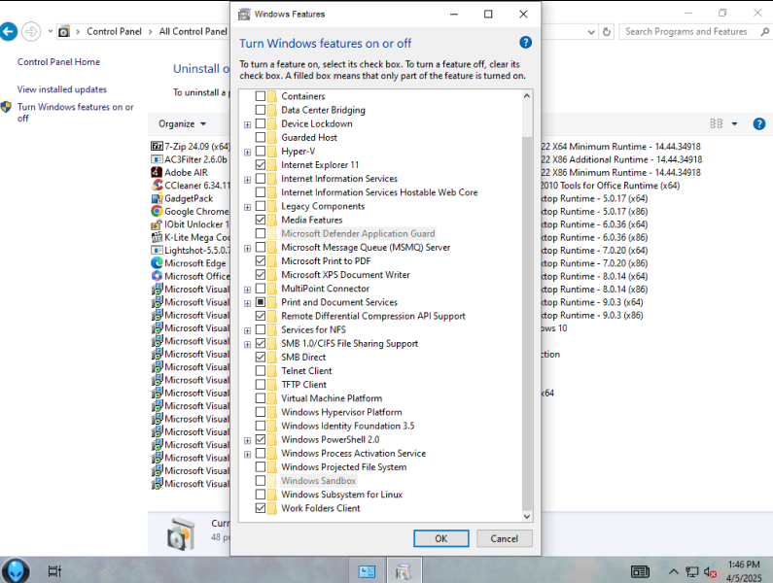Viewport: 773px width, 583px height.
Task: Expand the Device Lockdown node
Action: click(x=248, y=124)
